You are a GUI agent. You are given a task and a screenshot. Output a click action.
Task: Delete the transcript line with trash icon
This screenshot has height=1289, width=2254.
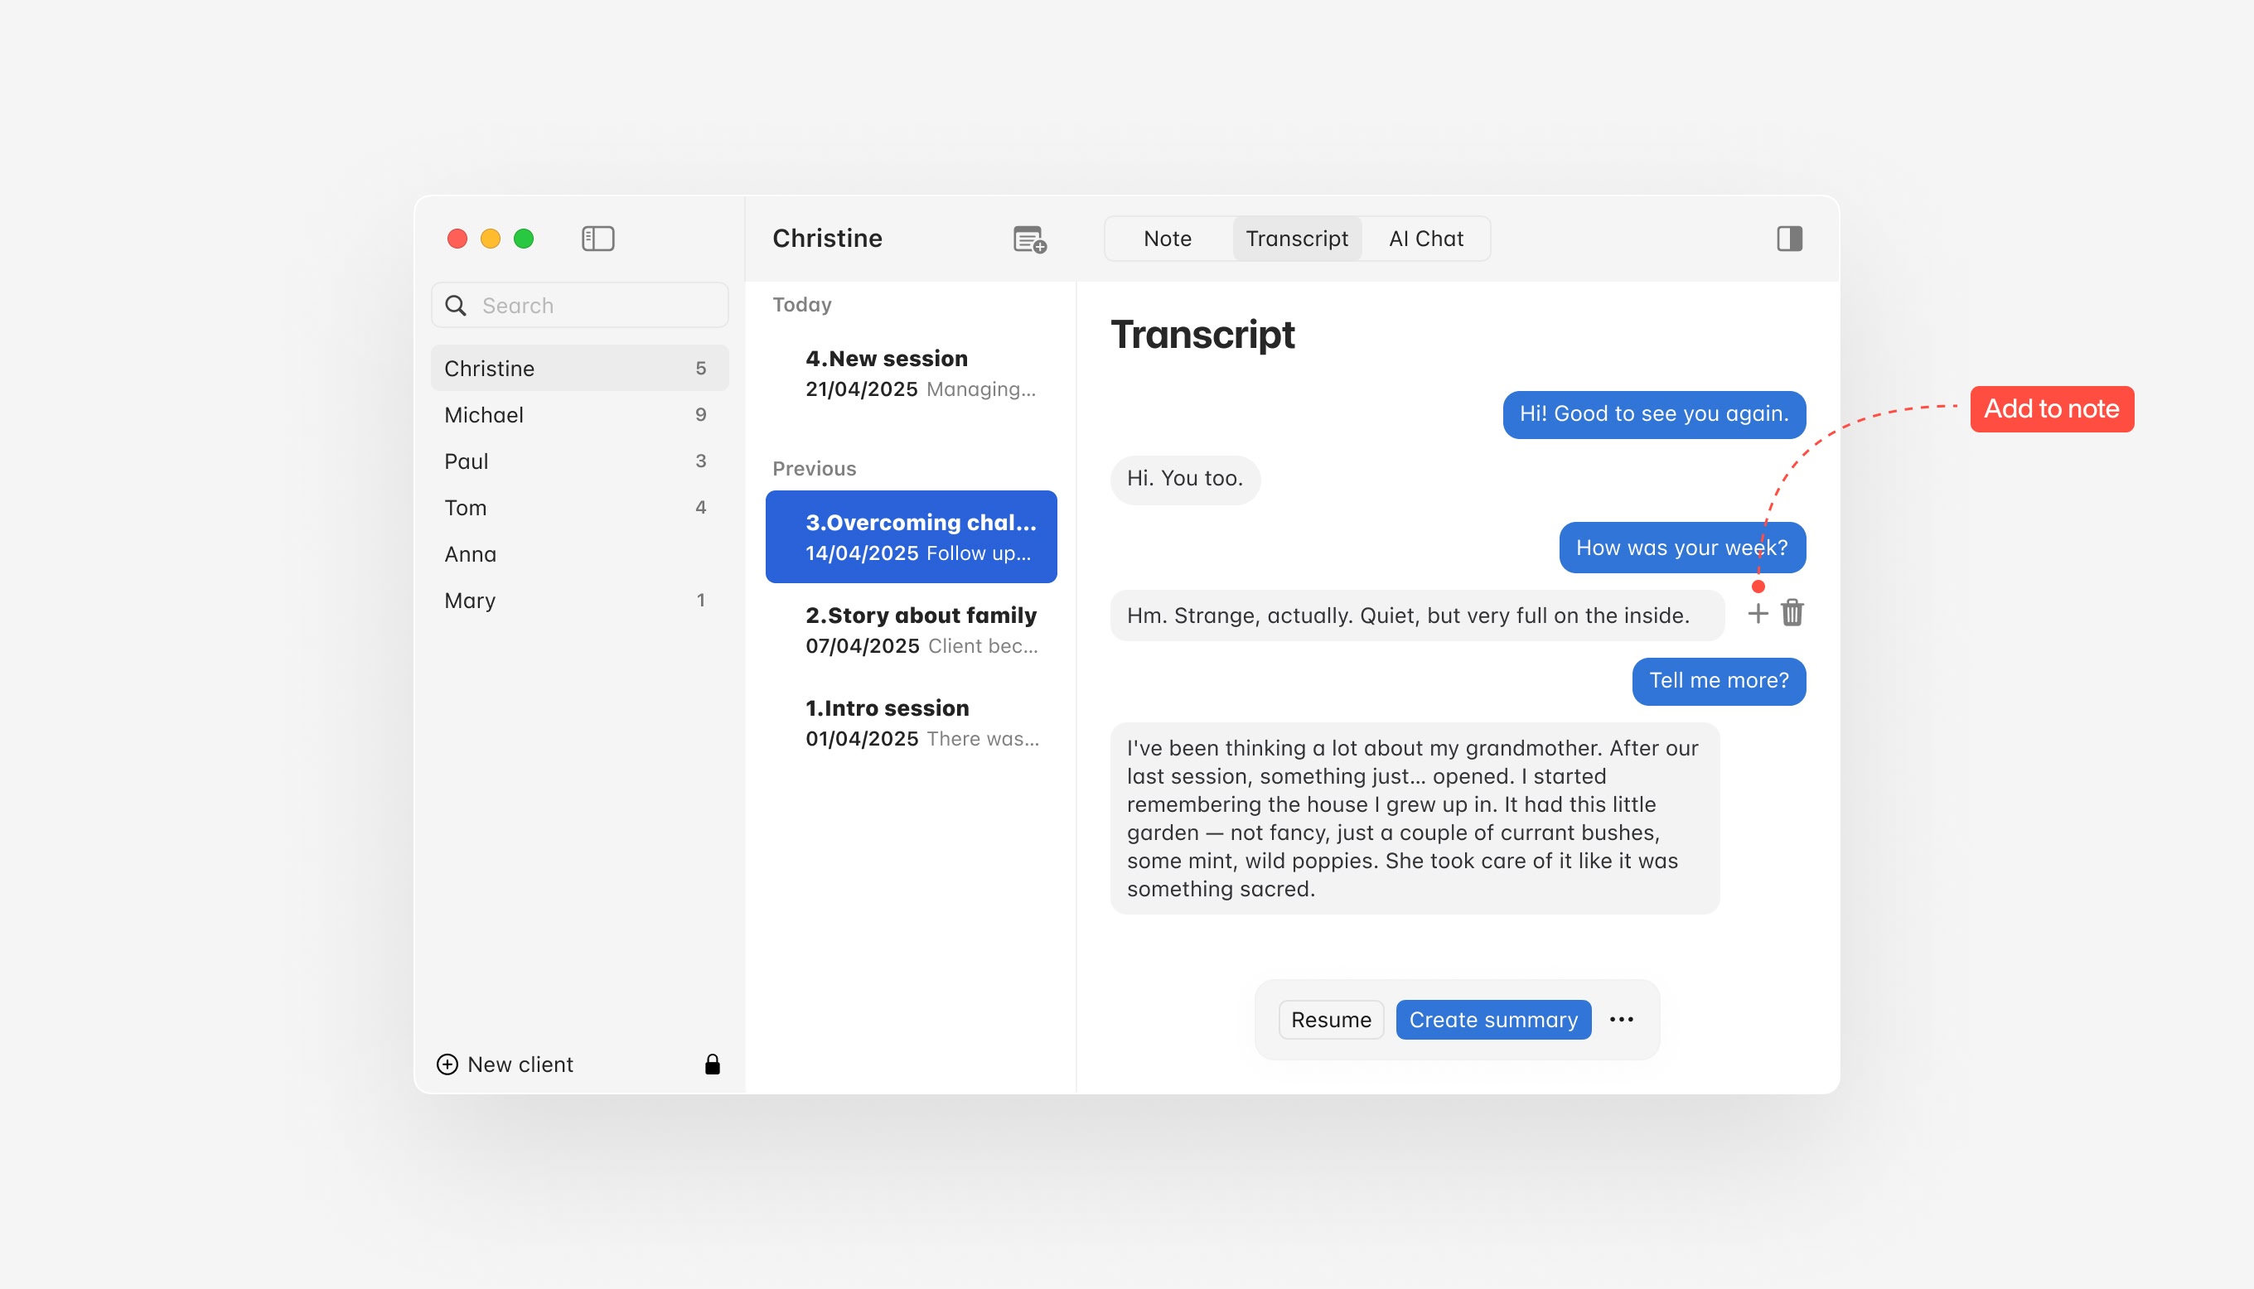(x=1792, y=614)
